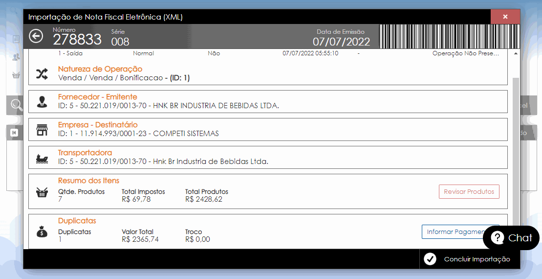Image resolution: width=542 pixels, height=279 pixels.
Task: Select the Fornecedor - Emitente heading
Action: point(97,97)
